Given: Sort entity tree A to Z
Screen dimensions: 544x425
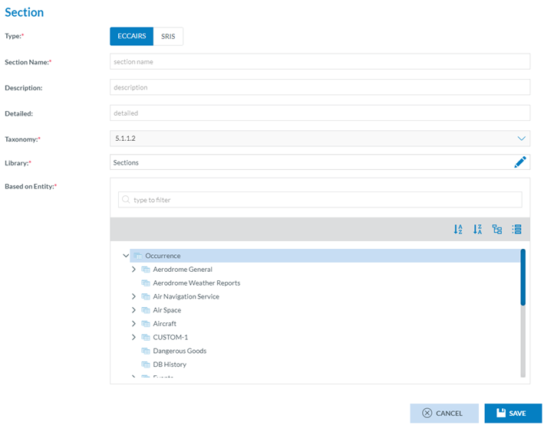Looking at the screenshot, I should 458,229.
